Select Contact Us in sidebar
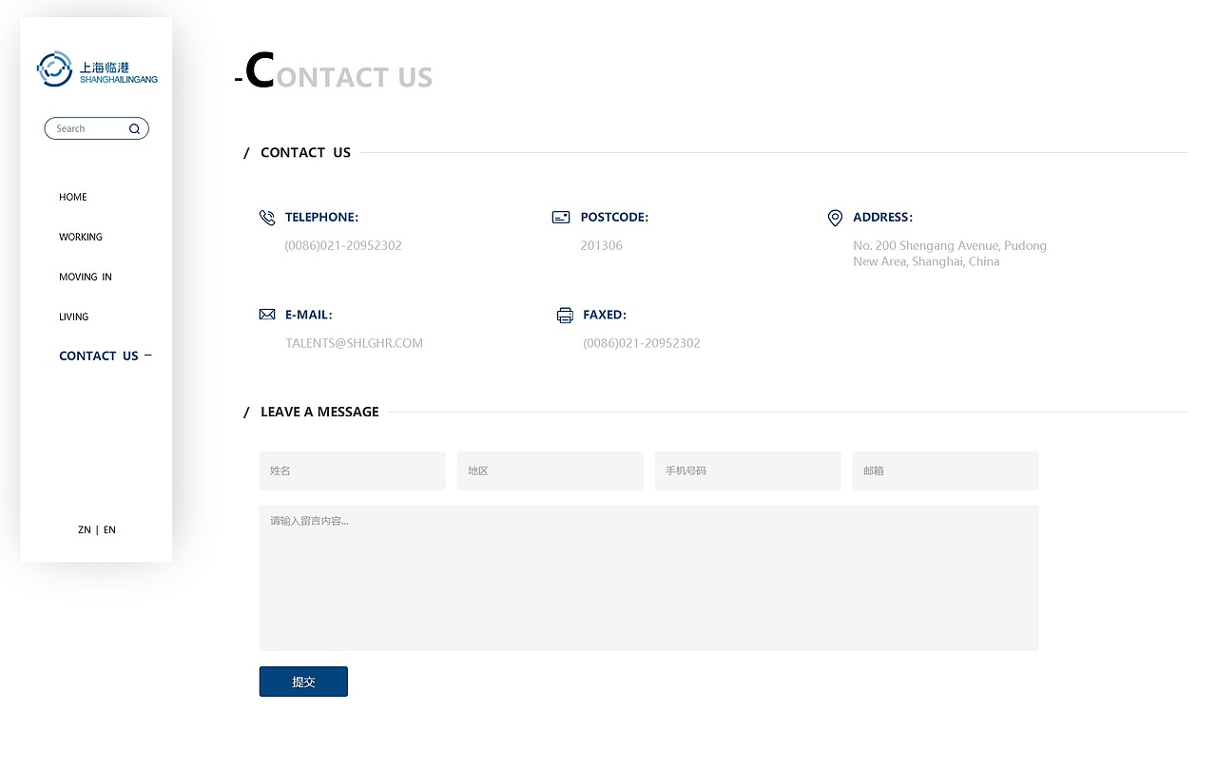This screenshot has height=769, width=1217. (x=99, y=356)
